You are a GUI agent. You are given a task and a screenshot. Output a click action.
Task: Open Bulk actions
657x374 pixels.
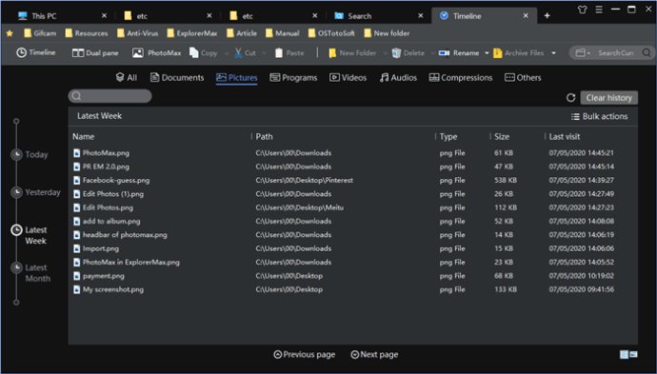coord(600,116)
